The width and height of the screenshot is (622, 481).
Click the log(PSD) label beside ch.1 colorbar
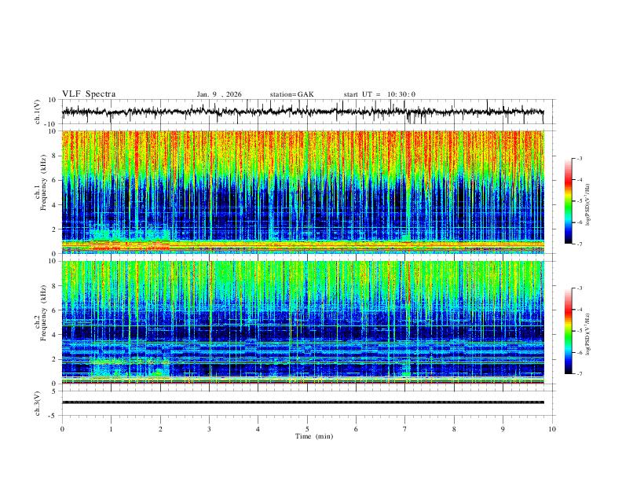click(x=588, y=204)
